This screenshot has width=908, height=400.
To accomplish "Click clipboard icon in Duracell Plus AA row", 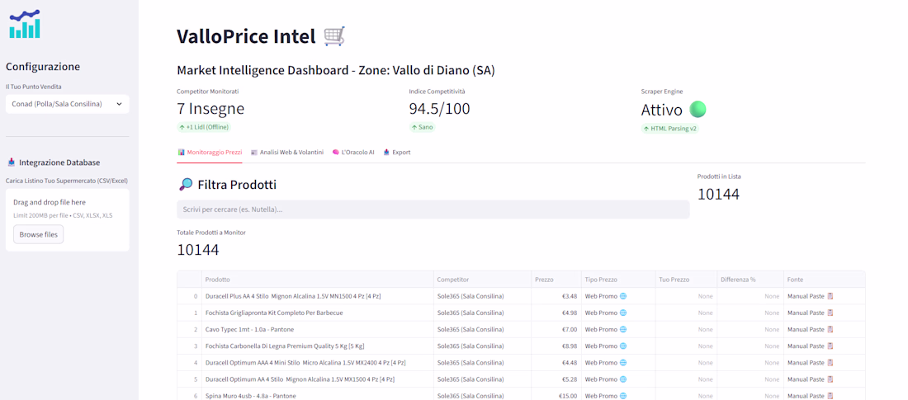I will tap(830, 296).
